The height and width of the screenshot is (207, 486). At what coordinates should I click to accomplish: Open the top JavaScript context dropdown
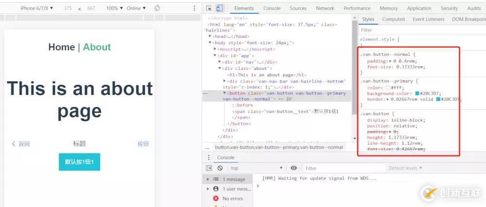(x=257, y=168)
